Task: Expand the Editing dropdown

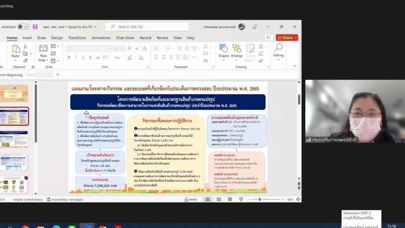Action: [278, 51]
